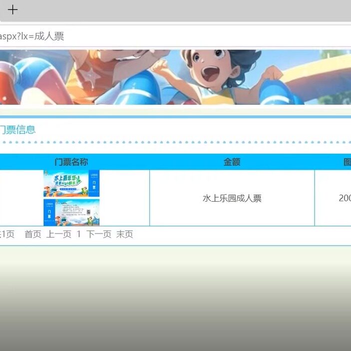The width and height of the screenshot is (351, 351).
Task: Open the ticket back thumbnail with QR code
Action: tap(71, 212)
